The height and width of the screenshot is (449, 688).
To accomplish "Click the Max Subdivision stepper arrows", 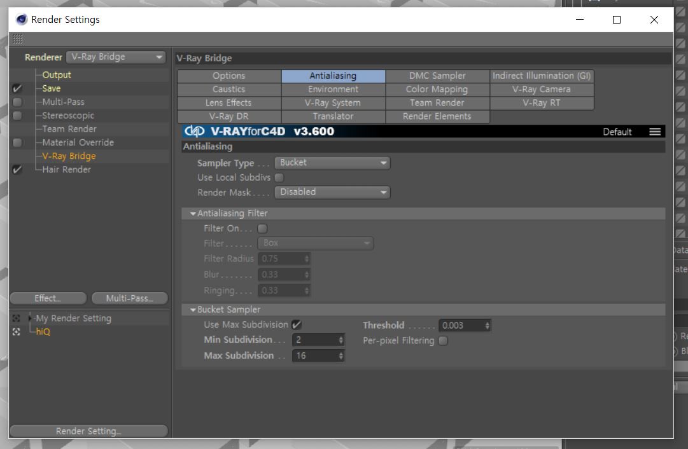I will tap(341, 356).
